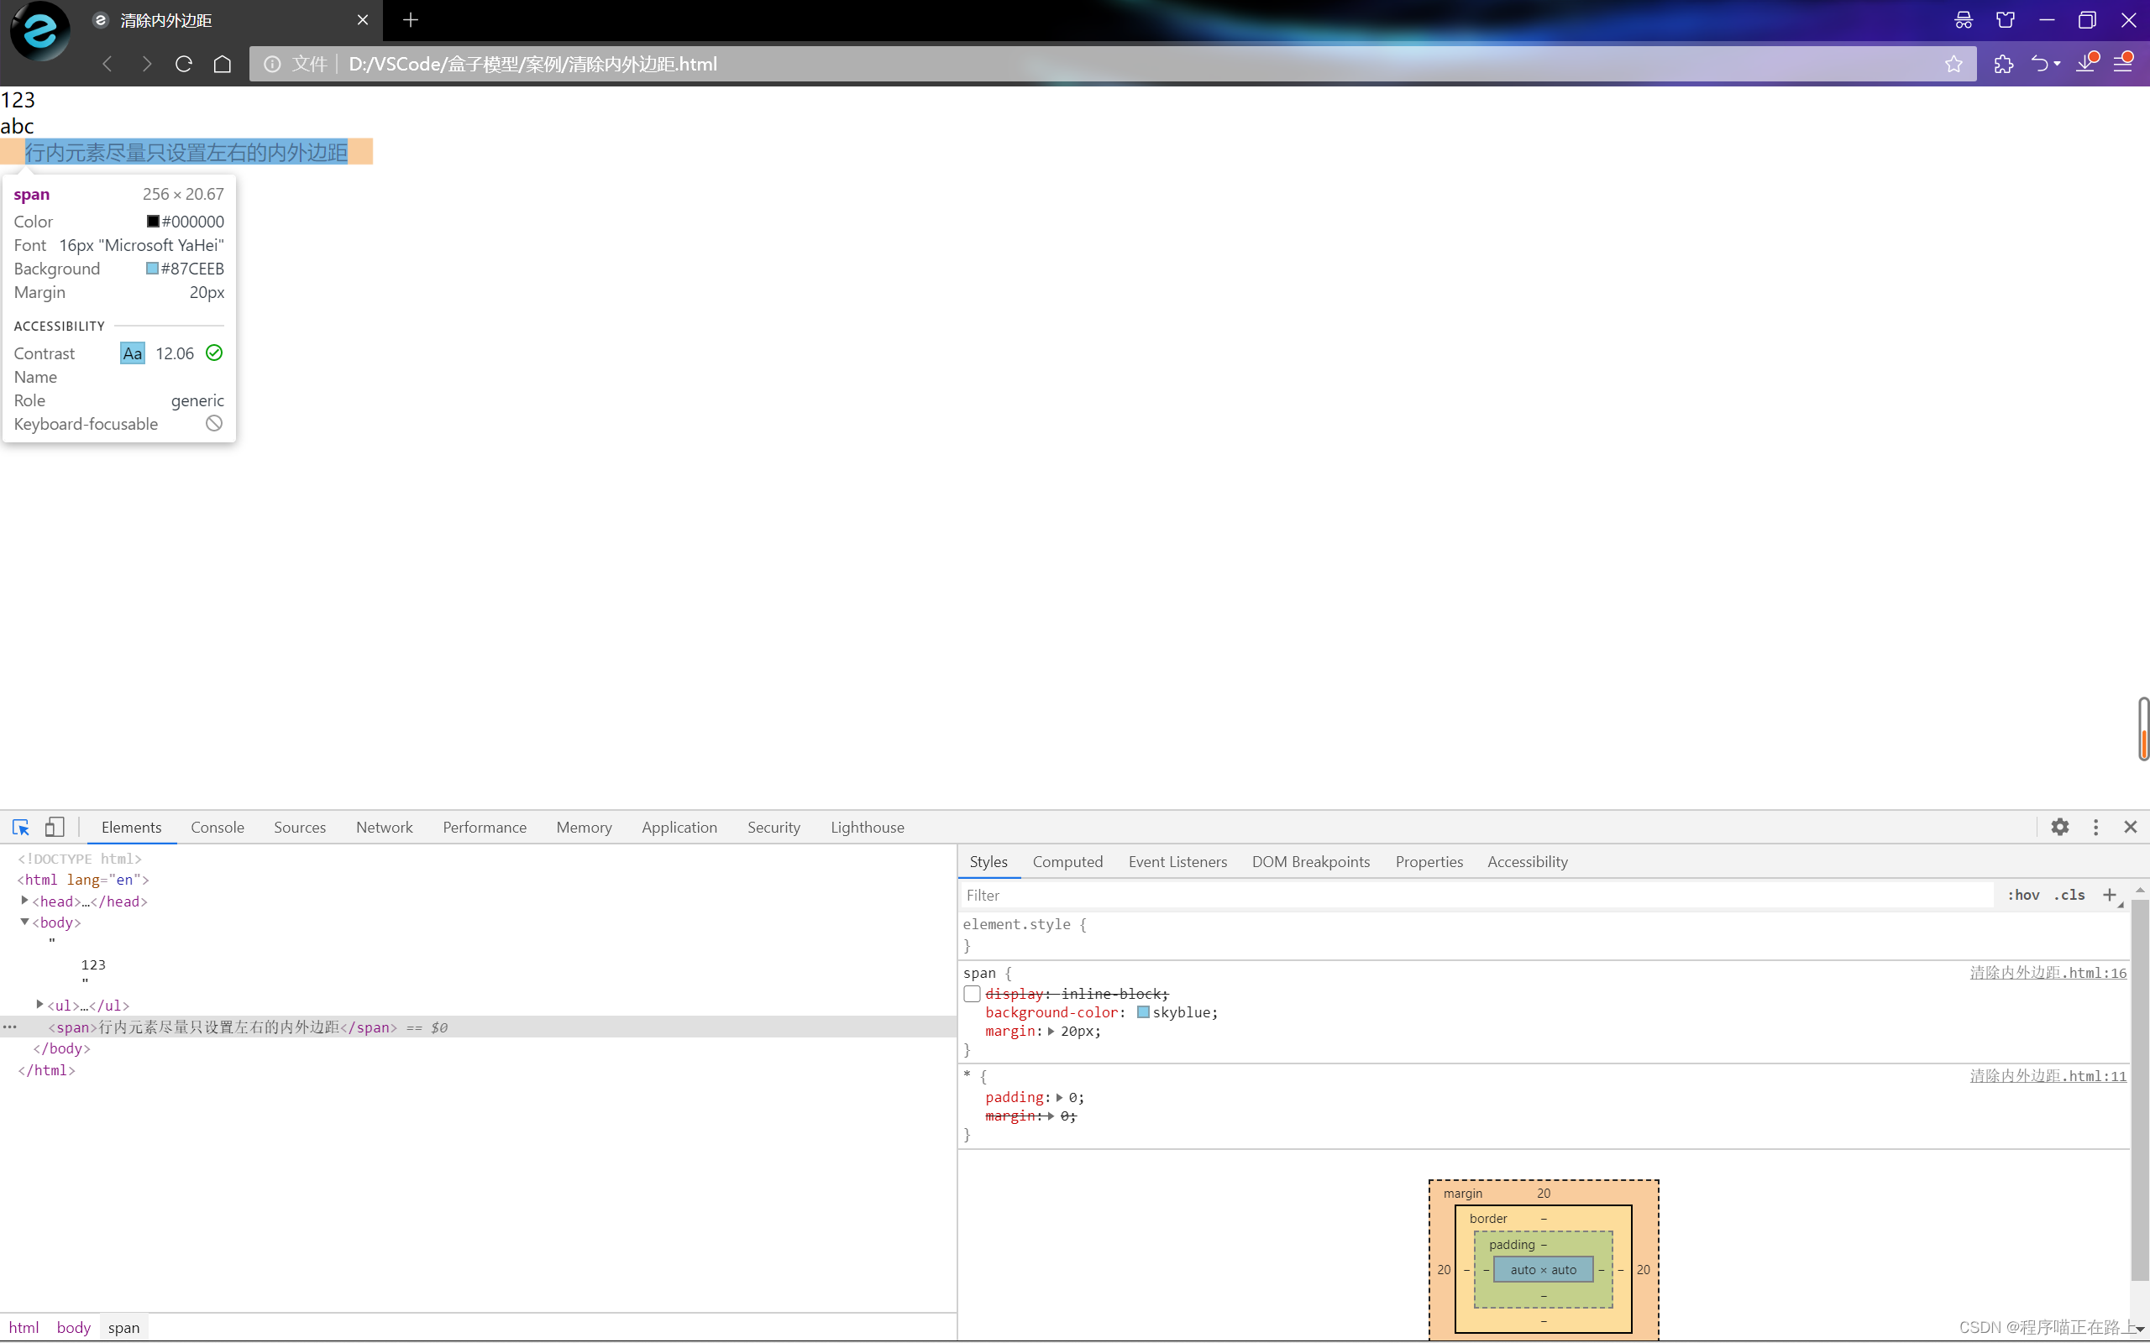This screenshot has width=2150, height=1343.
Task: Switch to Console tab
Action: pyautogui.click(x=217, y=826)
